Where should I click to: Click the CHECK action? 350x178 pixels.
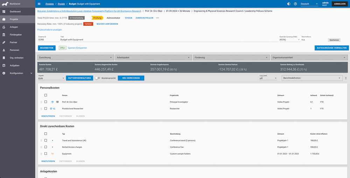click(128, 18)
